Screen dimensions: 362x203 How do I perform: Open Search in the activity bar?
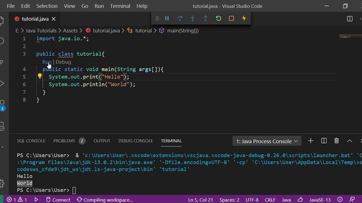tap(2, 41)
